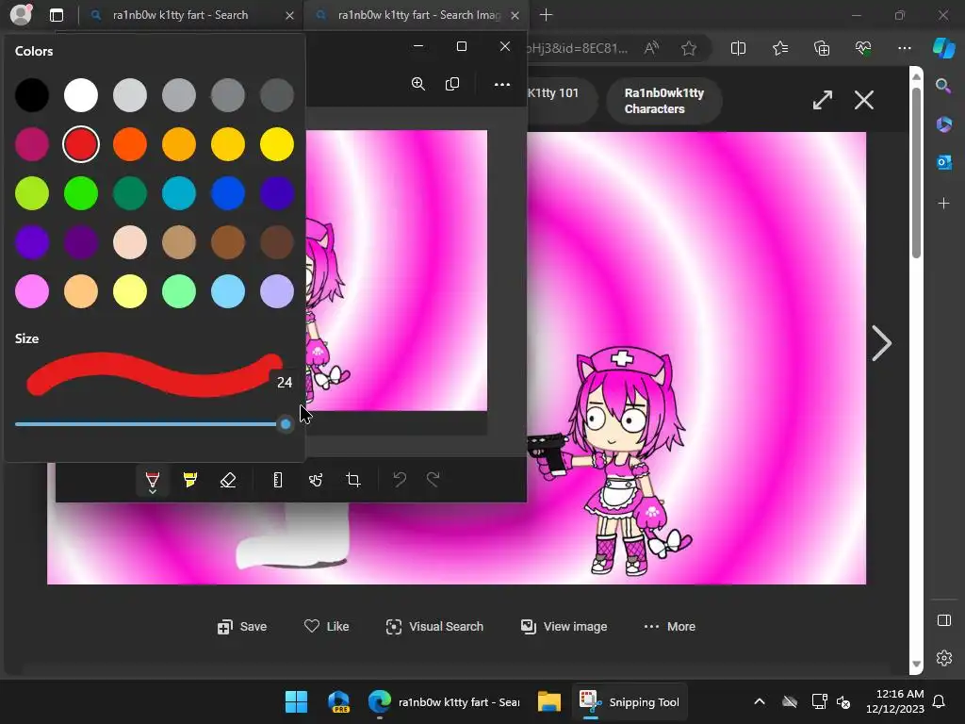Switch to Snipping Tool in taskbar
This screenshot has height=724, width=965.
[x=630, y=701]
